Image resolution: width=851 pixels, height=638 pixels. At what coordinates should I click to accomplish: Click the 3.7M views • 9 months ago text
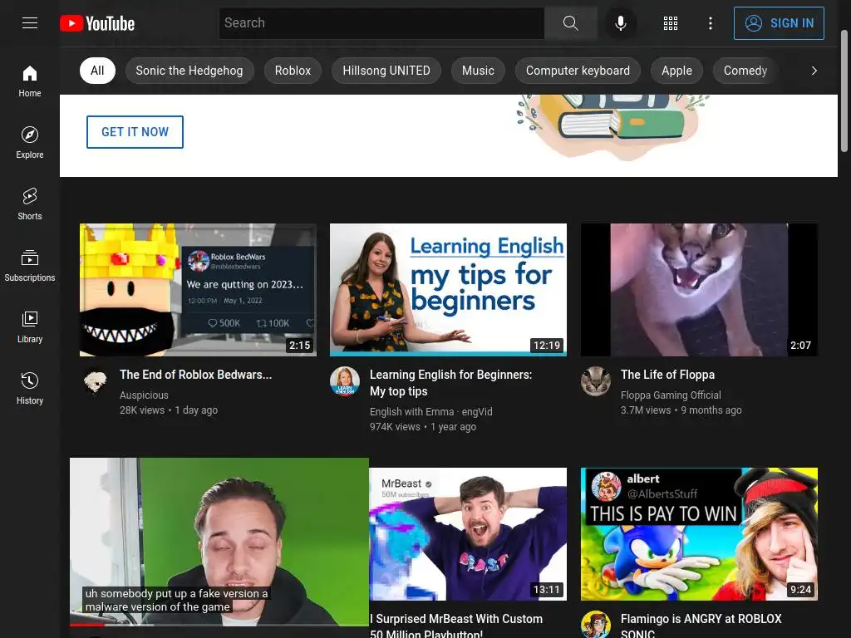[x=681, y=410]
